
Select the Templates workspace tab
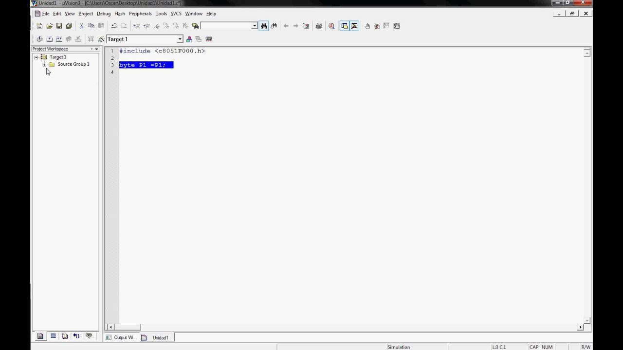(89, 336)
